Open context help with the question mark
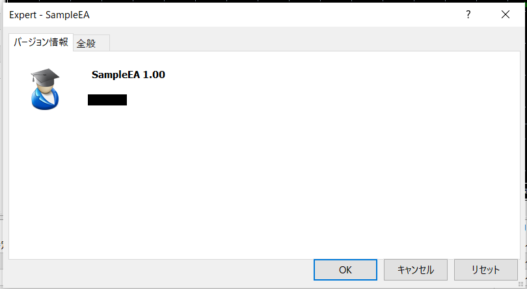 [x=468, y=14]
